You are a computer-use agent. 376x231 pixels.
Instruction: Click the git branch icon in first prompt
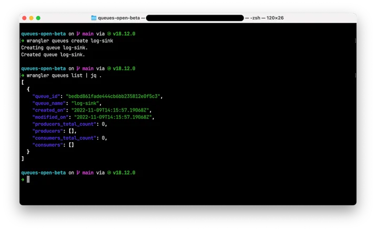click(x=78, y=34)
